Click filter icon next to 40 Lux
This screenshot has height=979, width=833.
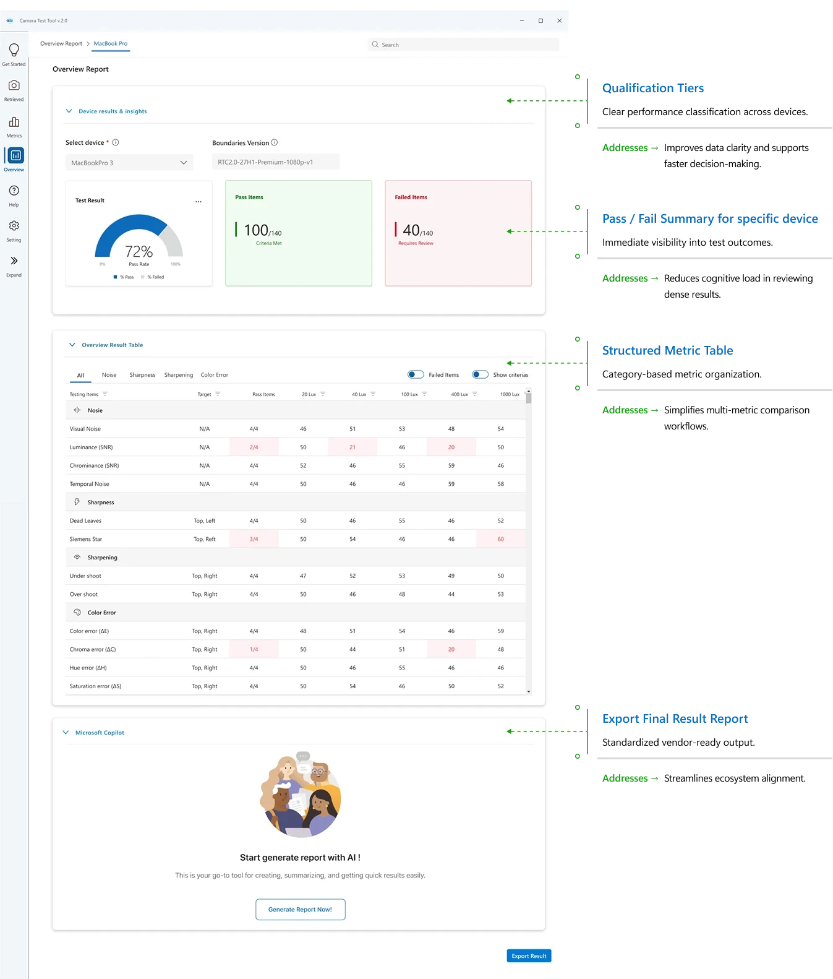click(373, 394)
